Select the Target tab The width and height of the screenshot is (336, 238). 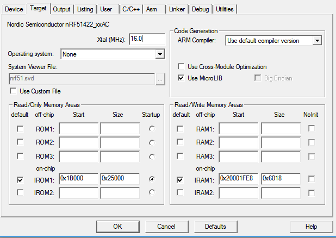tap(38, 8)
